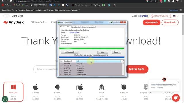Screen dimensions: 184x103
Task: Open the Chrome three-dot menu
Action: (181, 1)
